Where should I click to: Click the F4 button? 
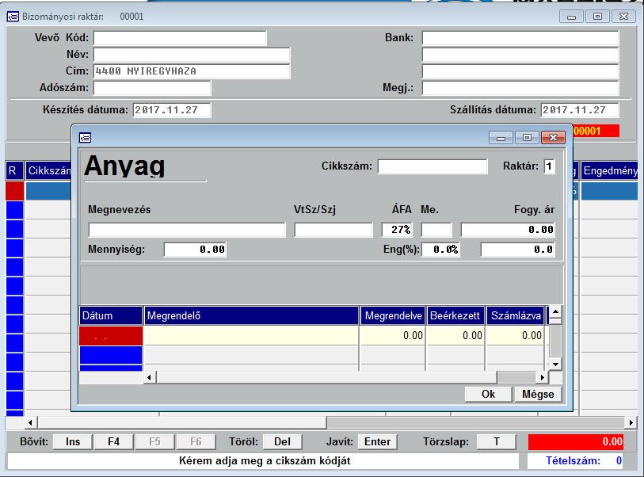click(114, 441)
